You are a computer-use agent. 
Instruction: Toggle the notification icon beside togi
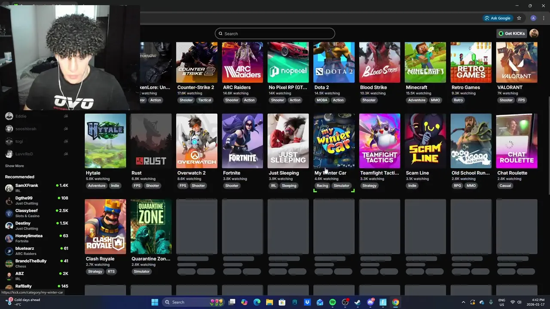(66, 141)
